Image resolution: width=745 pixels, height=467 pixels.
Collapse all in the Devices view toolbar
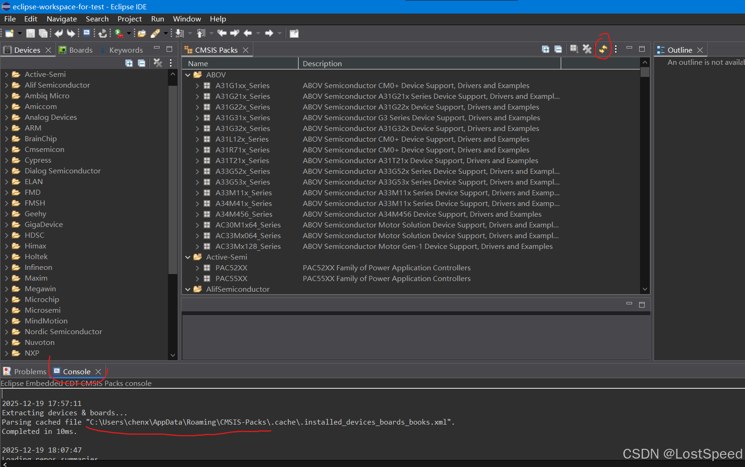coord(141,63)
